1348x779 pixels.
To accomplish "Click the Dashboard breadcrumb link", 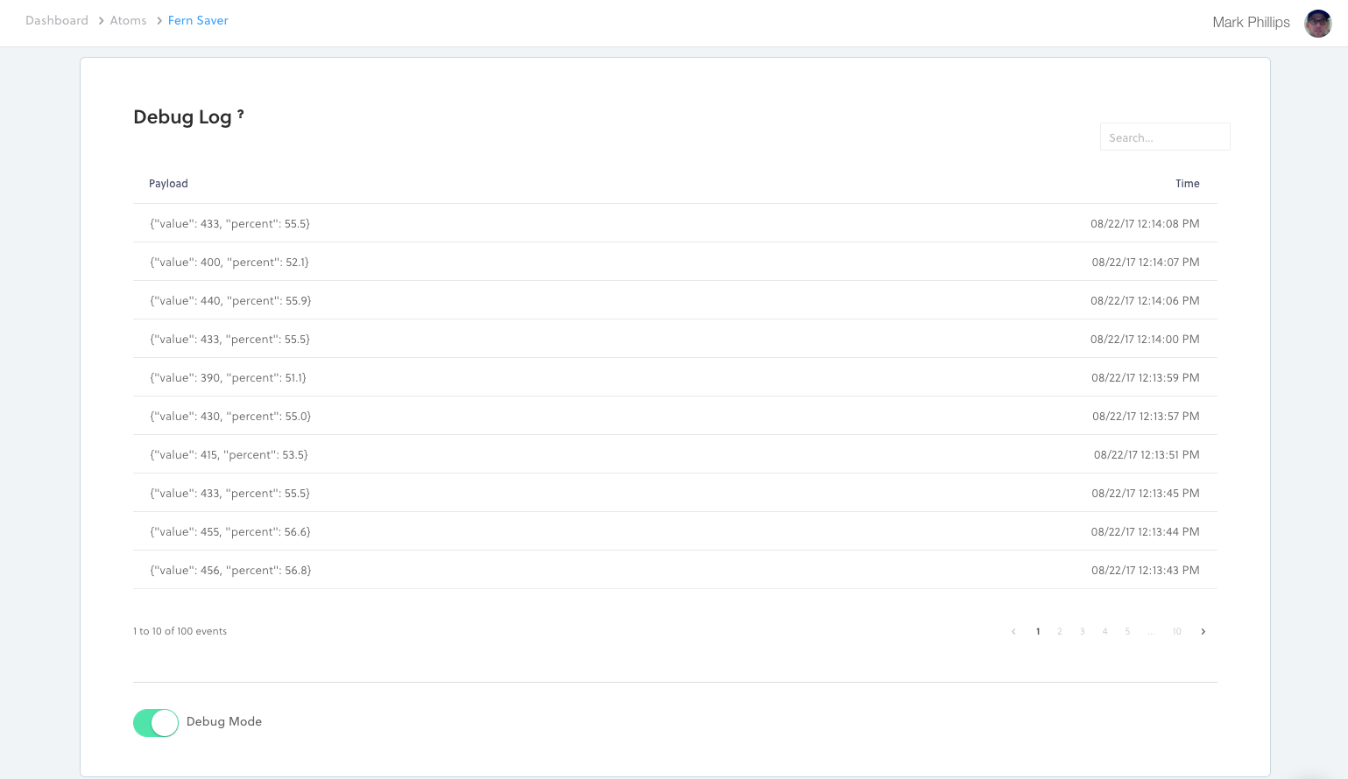I will [57, 20].
